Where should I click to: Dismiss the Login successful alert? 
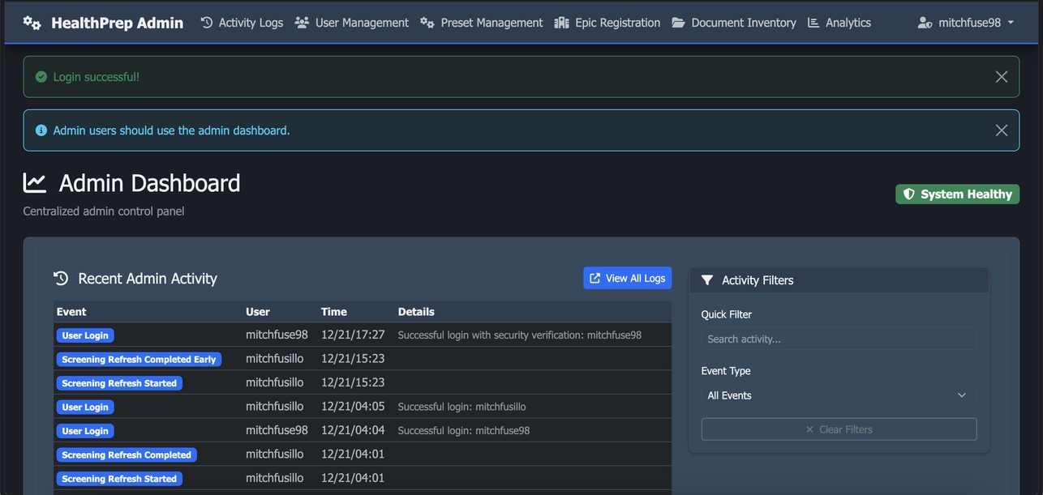click(1002, 77)
